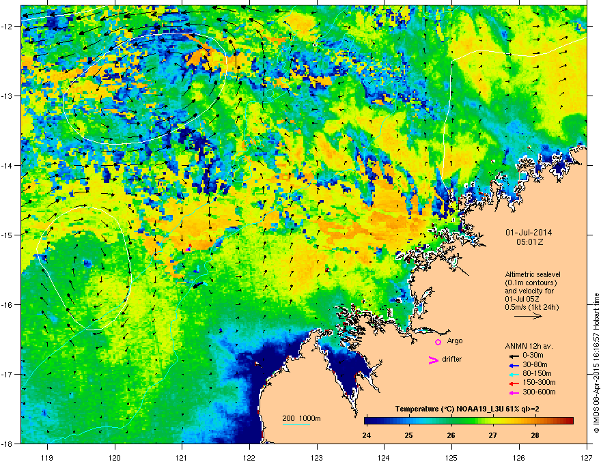This screenshot has width=601, height=464.
Task: Click longitude axis label "122"
Action: [249, 457]
